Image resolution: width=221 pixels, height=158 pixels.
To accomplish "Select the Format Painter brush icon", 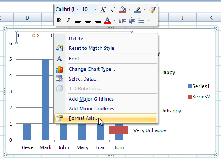I will click(152, 10).
